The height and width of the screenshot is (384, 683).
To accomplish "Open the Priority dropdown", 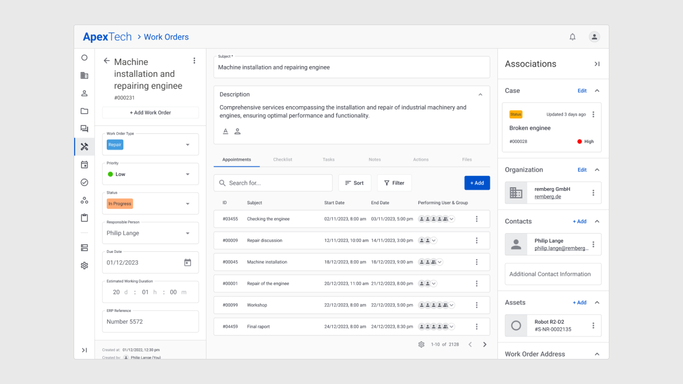I will pos(150,174).
